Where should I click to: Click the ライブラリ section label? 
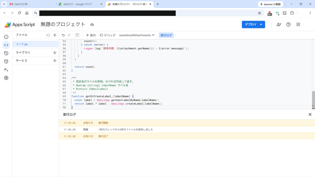pyautogui.click(x=23, y=53)
